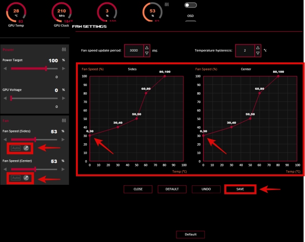Click edit pencil icon under Fan Speed (Sides)
The height and width of the screenshot is (242, 305).
26,148
